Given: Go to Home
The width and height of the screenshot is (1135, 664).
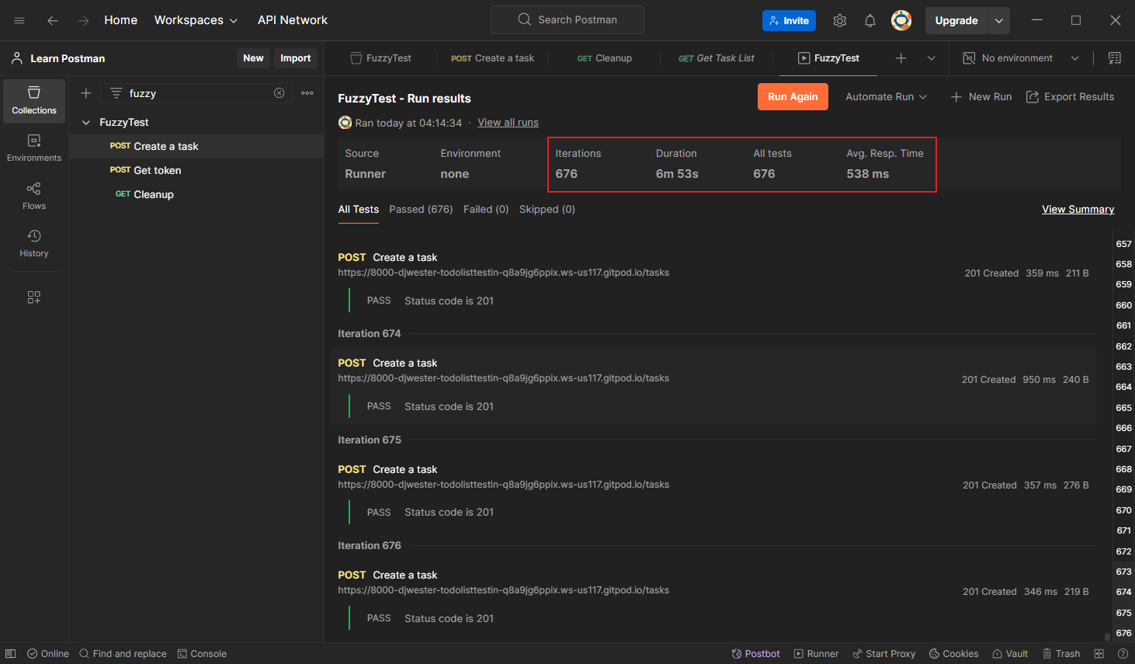Looking at the screenshot, I should 121,20.
